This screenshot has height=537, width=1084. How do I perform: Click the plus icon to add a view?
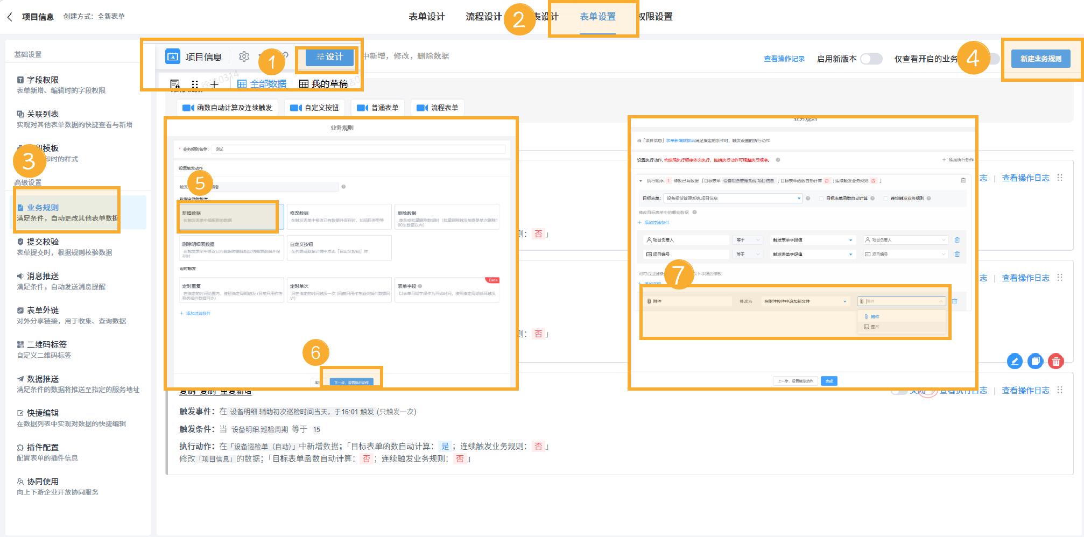(x=215, y=85)
